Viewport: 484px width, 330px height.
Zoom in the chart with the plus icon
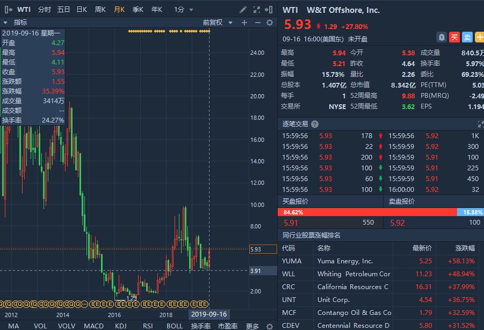(244, 23)
